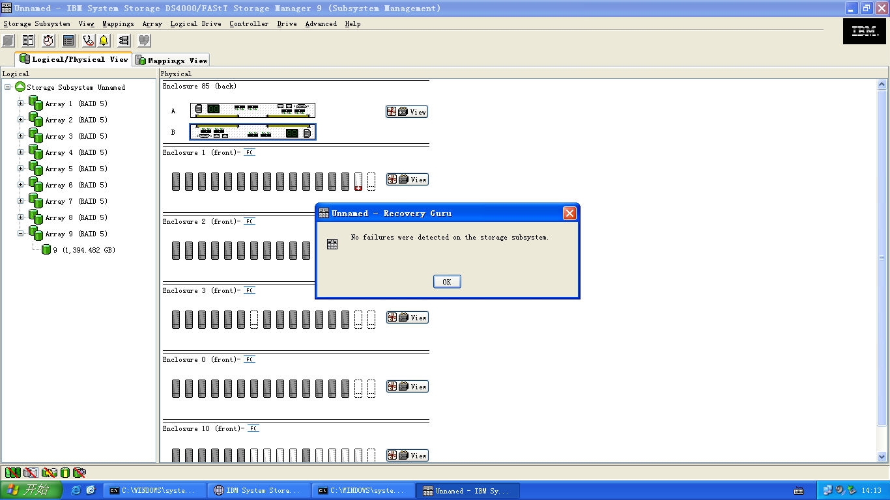This screenshot has width=890, height=500.
Task: Click the Array 1 cylinder icon
Action: [36, 103]
